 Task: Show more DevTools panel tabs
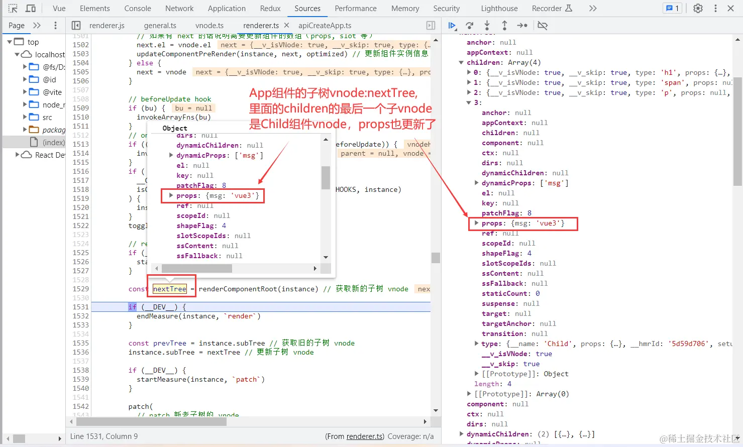(x=593, y=9)
